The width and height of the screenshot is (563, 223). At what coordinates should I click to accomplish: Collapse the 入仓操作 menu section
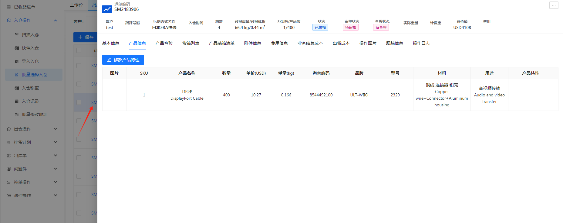pyautogui.click(x=56, y=20)
